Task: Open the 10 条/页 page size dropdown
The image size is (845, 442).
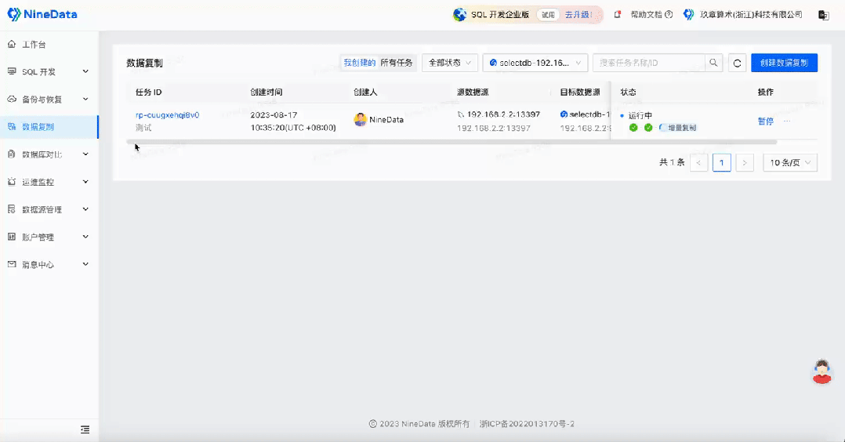Action: tap(790, 162)
